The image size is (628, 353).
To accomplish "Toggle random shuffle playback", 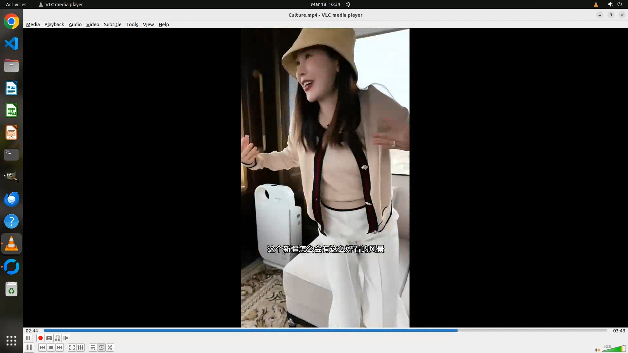I will click(110, 347).
